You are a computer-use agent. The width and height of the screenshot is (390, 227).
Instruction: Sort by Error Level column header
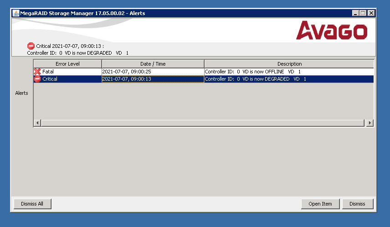[x=67, y=64]
